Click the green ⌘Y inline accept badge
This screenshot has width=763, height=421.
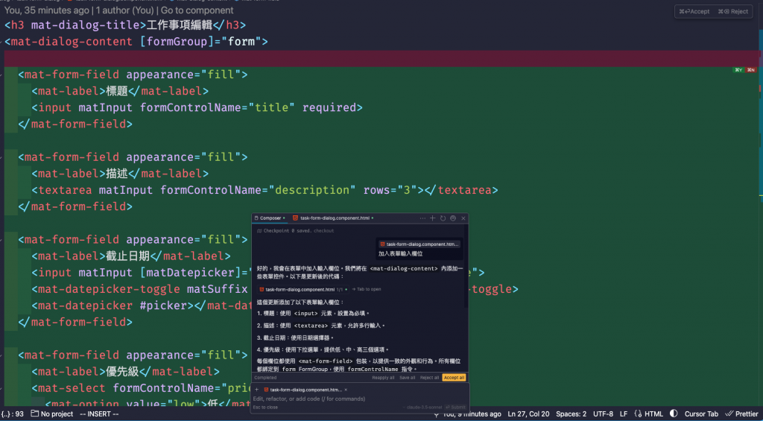tap(738, 71)
